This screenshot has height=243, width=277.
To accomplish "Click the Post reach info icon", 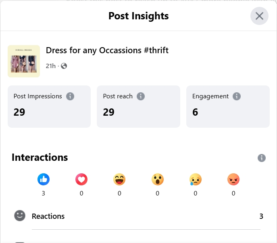I will [x=140, y=96].
